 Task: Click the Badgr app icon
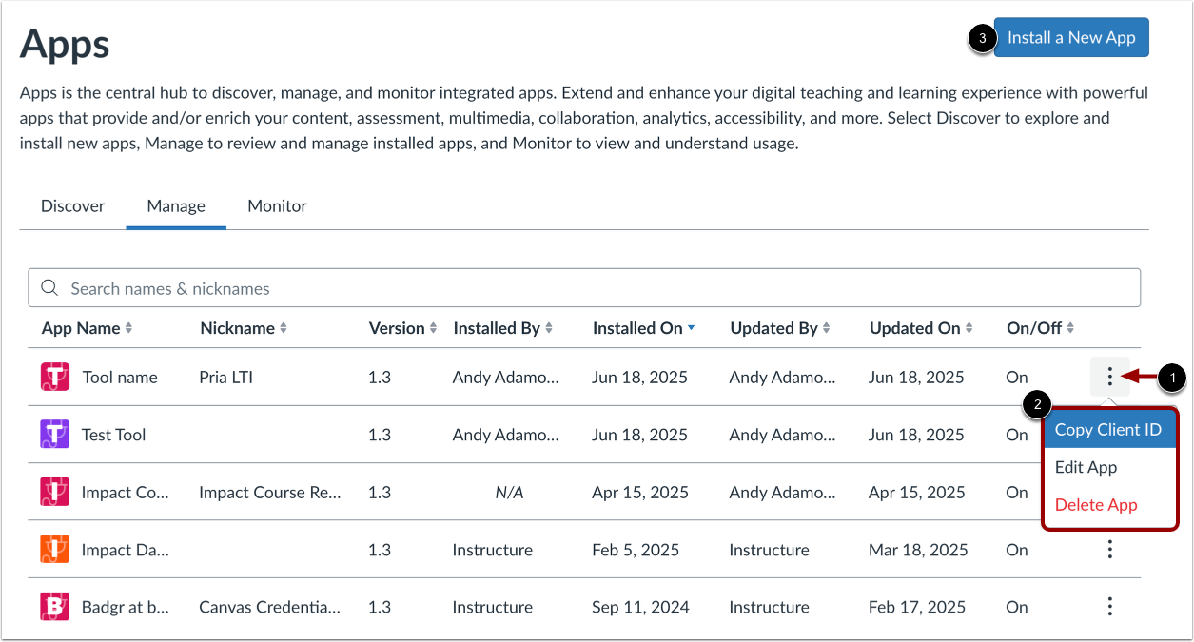click(55, 607)
